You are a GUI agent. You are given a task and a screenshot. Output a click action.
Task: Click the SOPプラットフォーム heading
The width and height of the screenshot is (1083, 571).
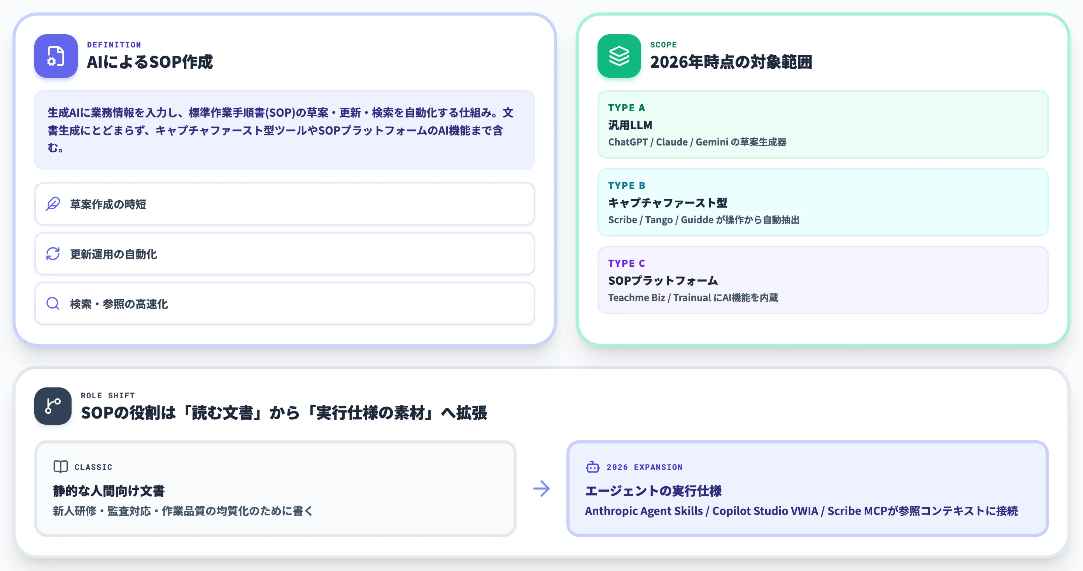[663, 280]
